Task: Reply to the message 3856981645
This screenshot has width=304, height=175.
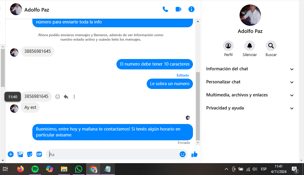Action: (66, 96)
